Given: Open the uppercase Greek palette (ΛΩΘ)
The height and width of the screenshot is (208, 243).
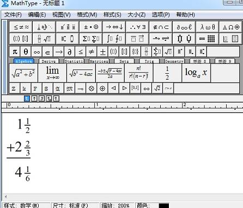Looking at the screenshot, I should tap(231, 27).
